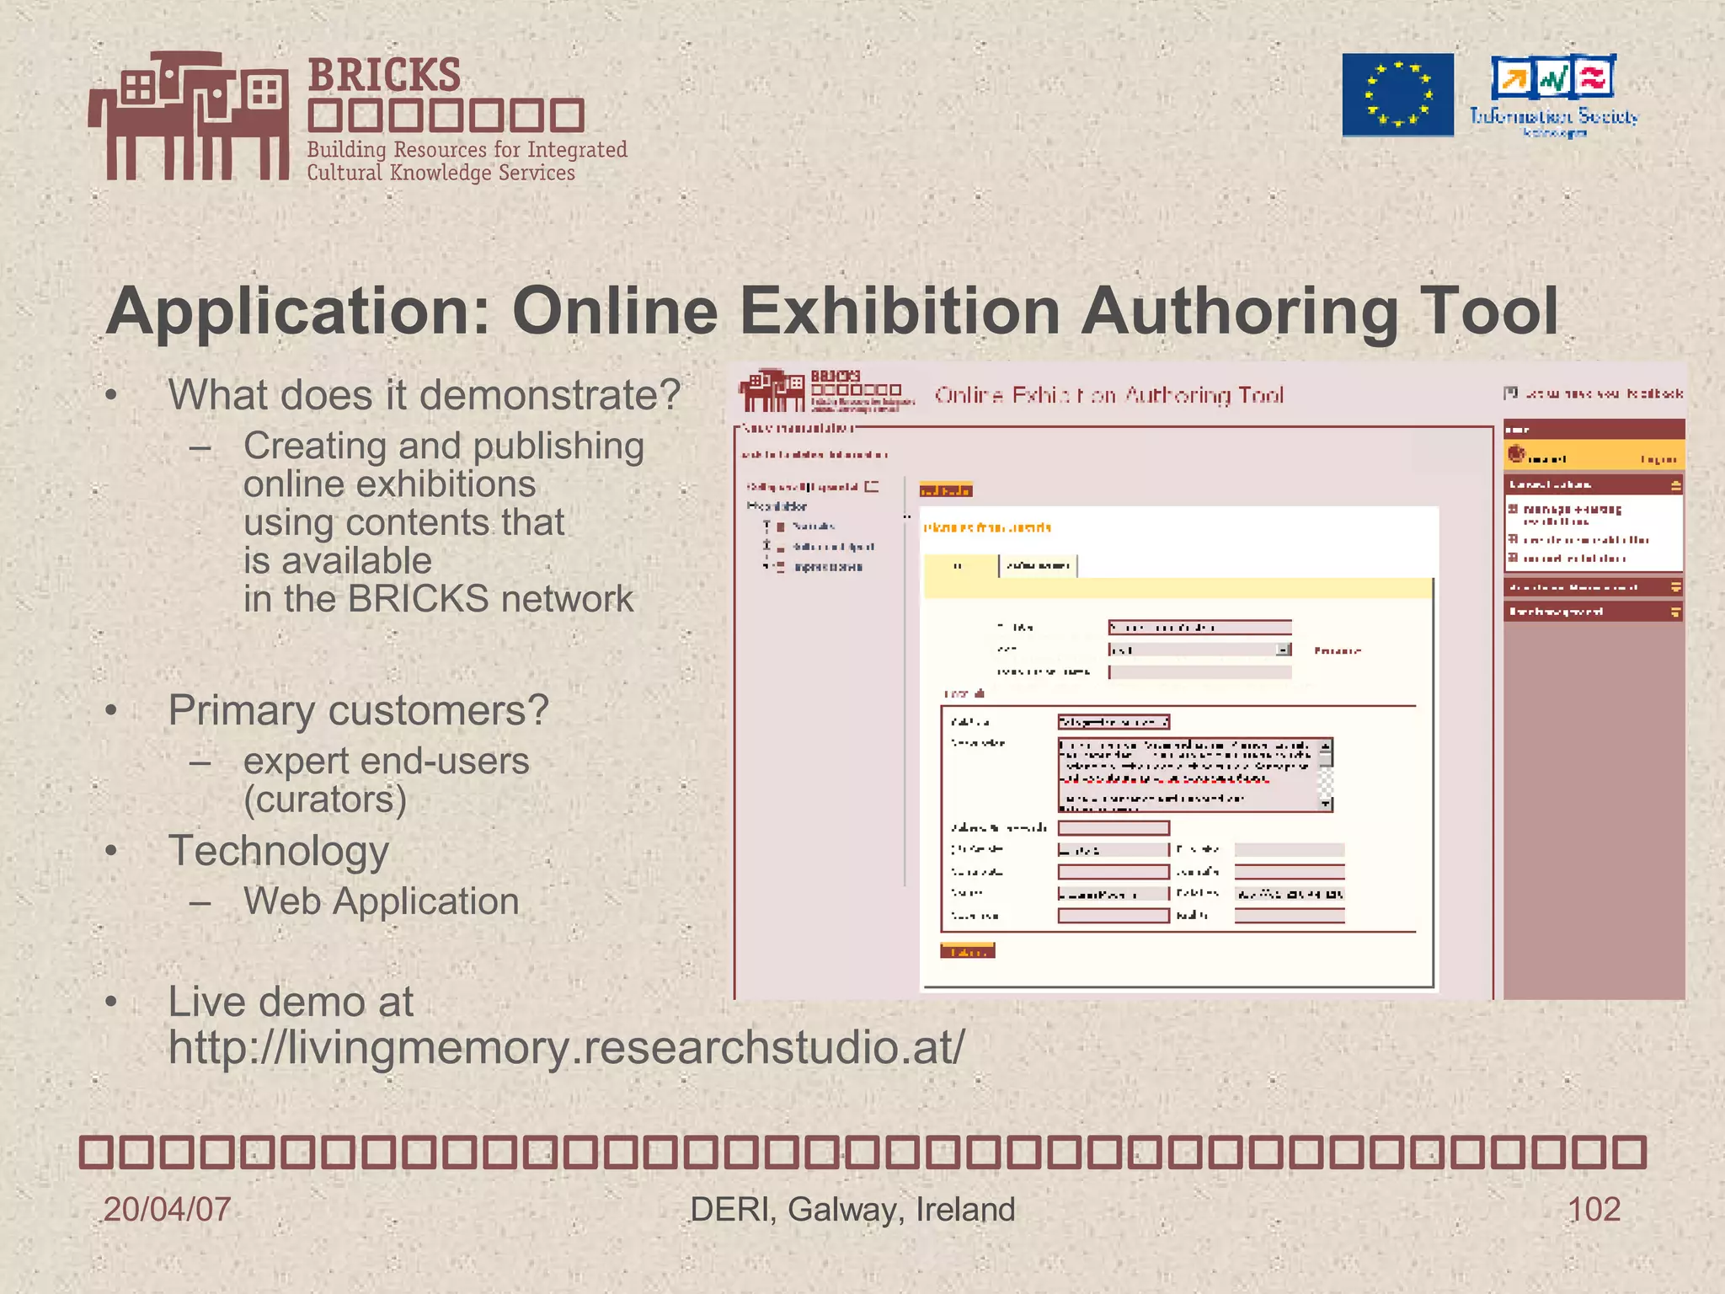Click the date 20/04/07 in the footer

click(x=167, y=1210)
